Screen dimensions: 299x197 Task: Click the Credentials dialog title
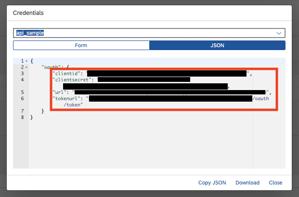click(28, 13)
